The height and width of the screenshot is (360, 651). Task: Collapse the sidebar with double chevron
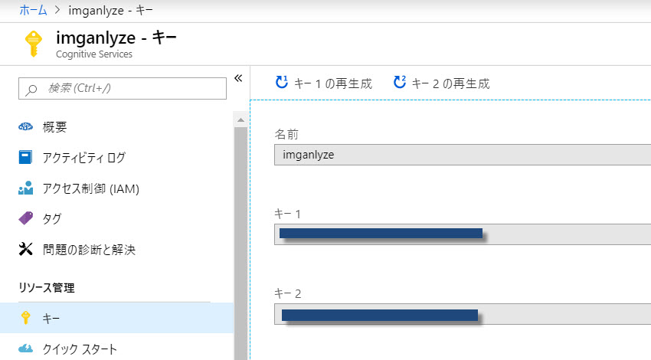237,78
